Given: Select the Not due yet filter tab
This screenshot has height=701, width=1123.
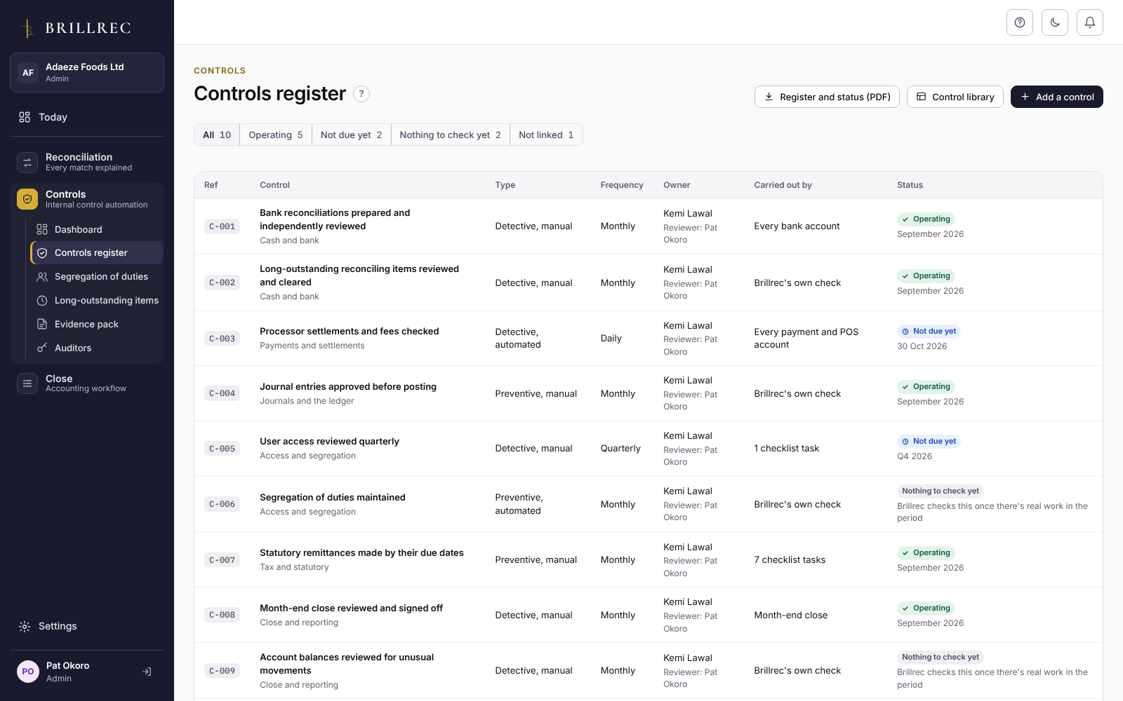Looking at the screenshot, I should tap(351, 135).
